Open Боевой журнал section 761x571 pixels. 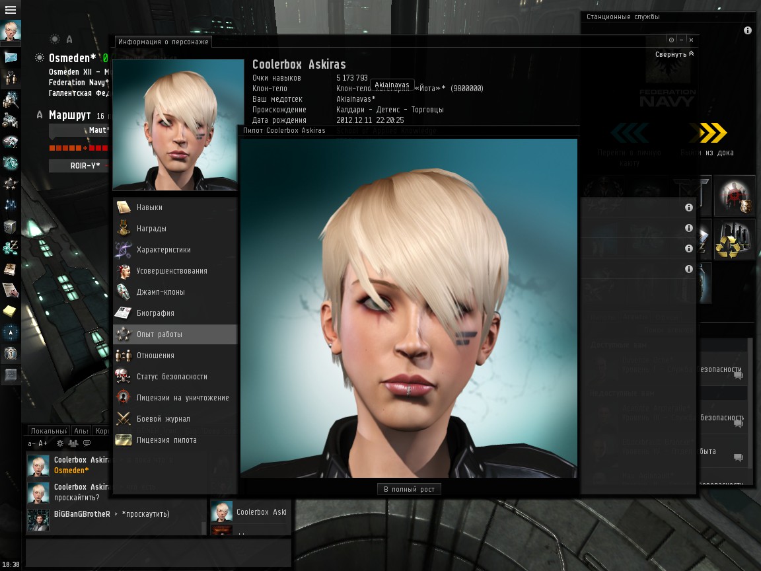(175, 418)
